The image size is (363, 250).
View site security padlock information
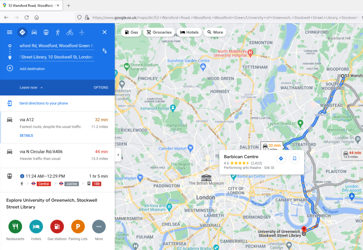87,17
